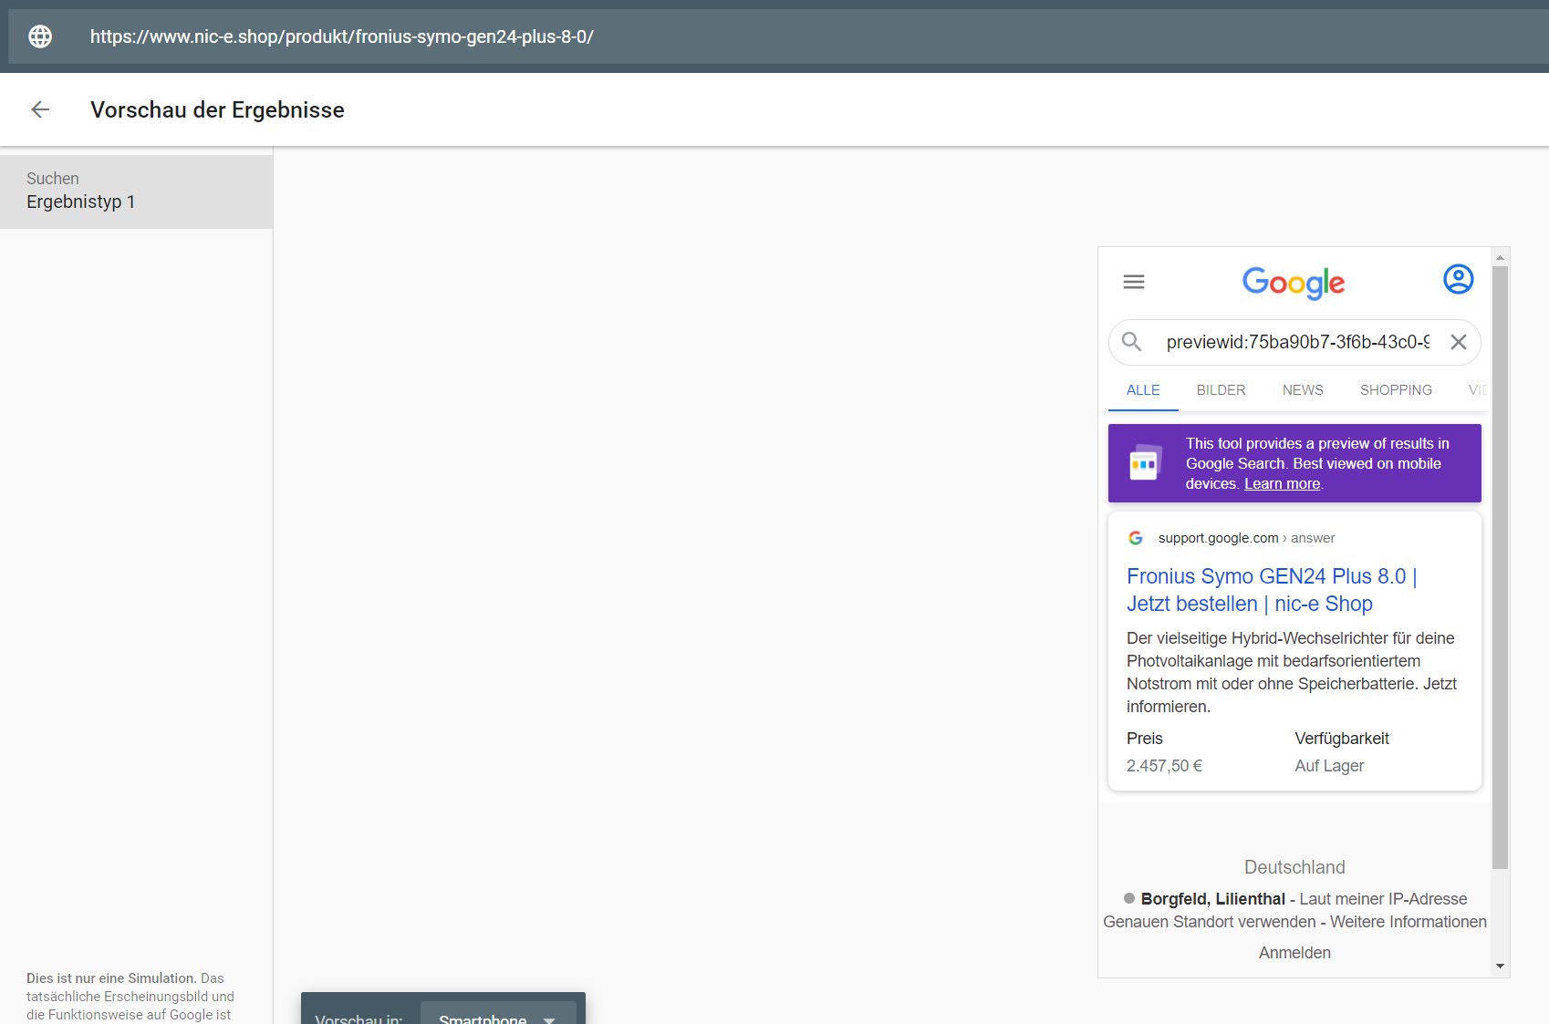
Task: Select Suchen Ergebnistyp 1 in sidebar
Action: click(137, 191)
